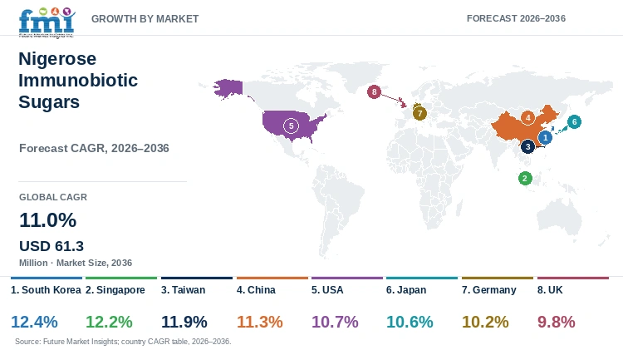Image resolution: width=623 pixels, height=350 pixels.
Task: Click the orange color bar above China
Action: (272, 278)
